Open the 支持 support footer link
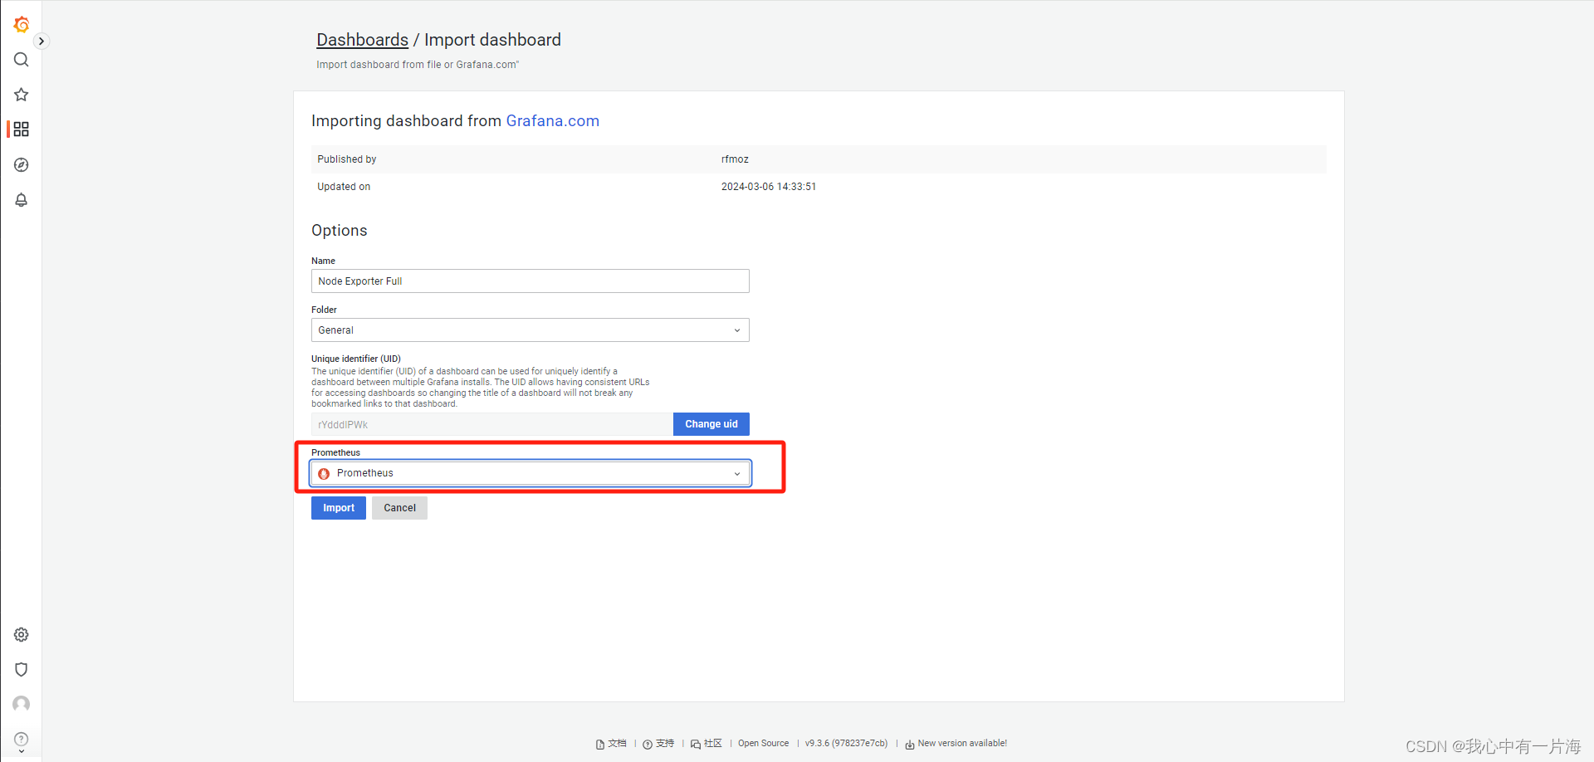 [x=659, y=744]
